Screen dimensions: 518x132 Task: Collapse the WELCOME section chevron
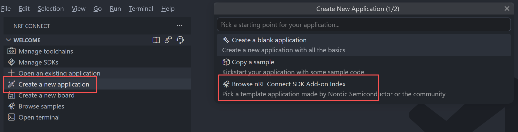(8, 40)
